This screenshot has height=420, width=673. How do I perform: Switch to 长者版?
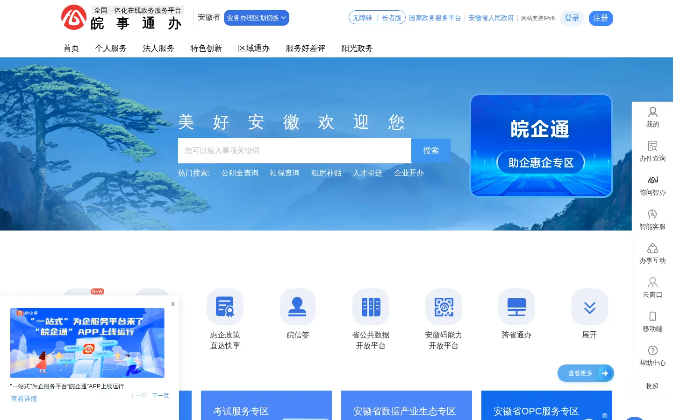point(392,18)
